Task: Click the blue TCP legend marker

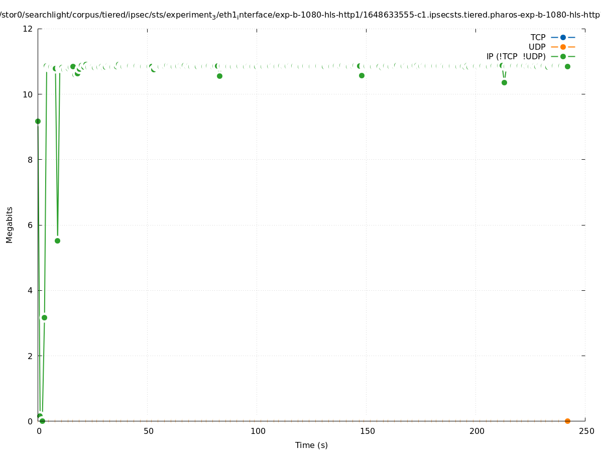Action: coord(563,38)
